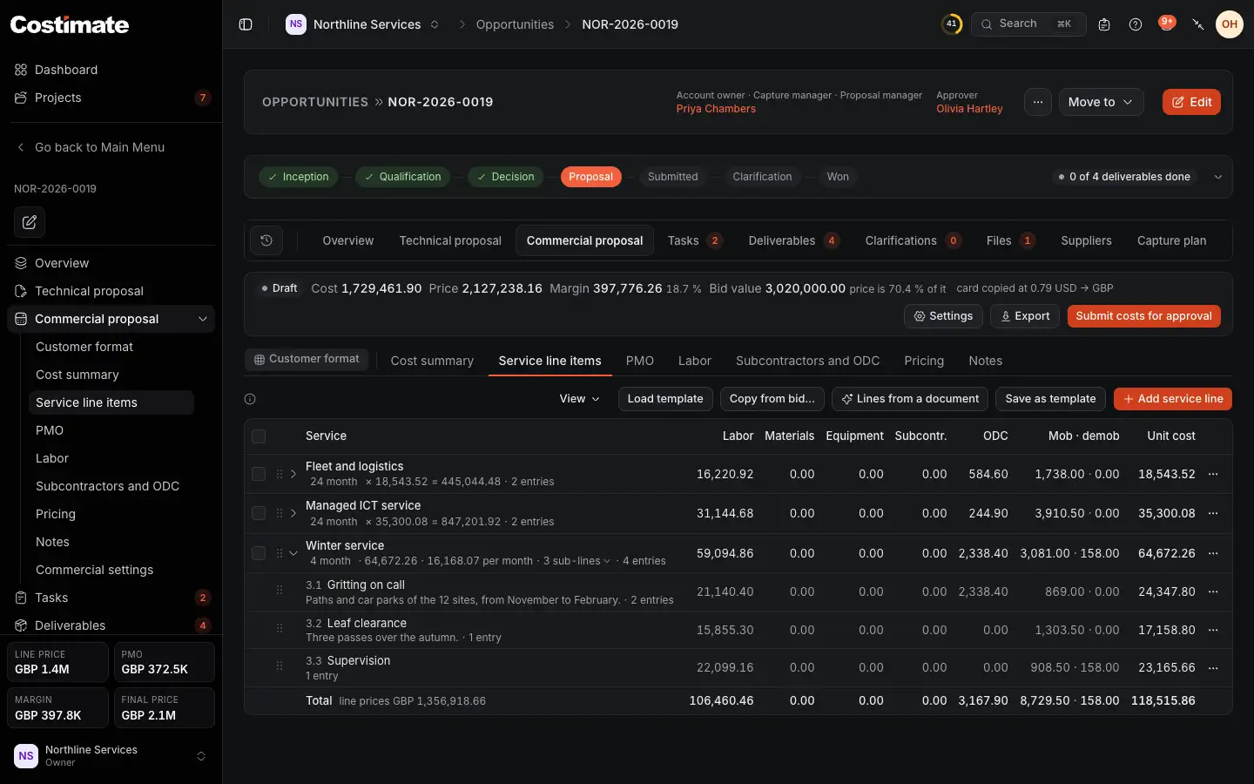Click the OH user avatar
1254x784 pixels.
(x=1230, y=24)
